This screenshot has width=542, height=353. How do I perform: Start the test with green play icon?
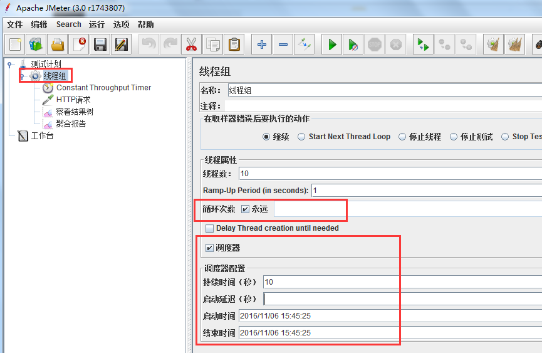click(332, 45)
